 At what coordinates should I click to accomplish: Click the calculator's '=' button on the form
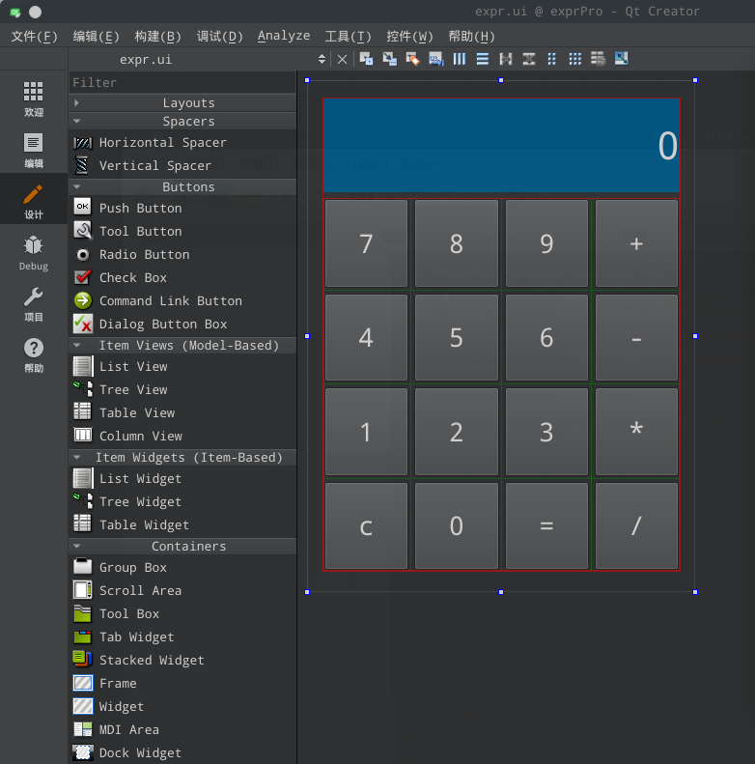[546, 526]
